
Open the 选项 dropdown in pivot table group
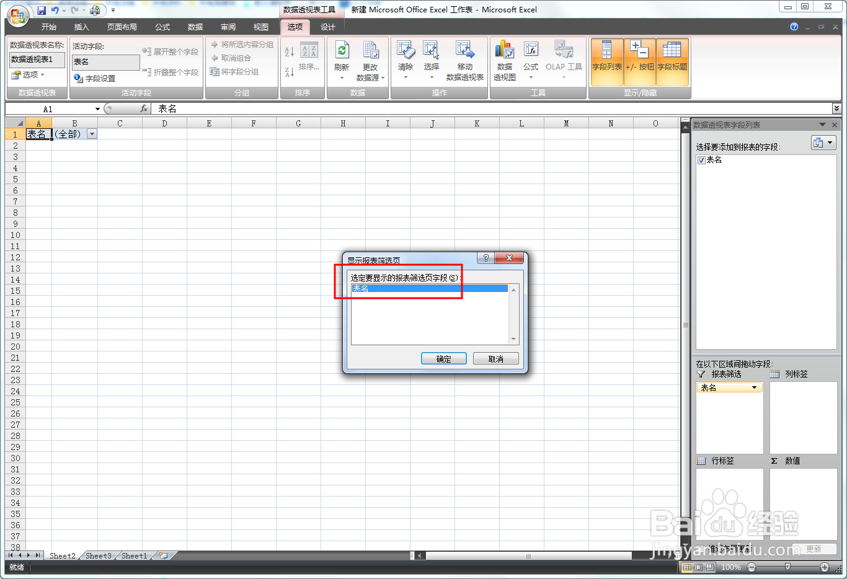pyautogui.click(x=28, y=75)
